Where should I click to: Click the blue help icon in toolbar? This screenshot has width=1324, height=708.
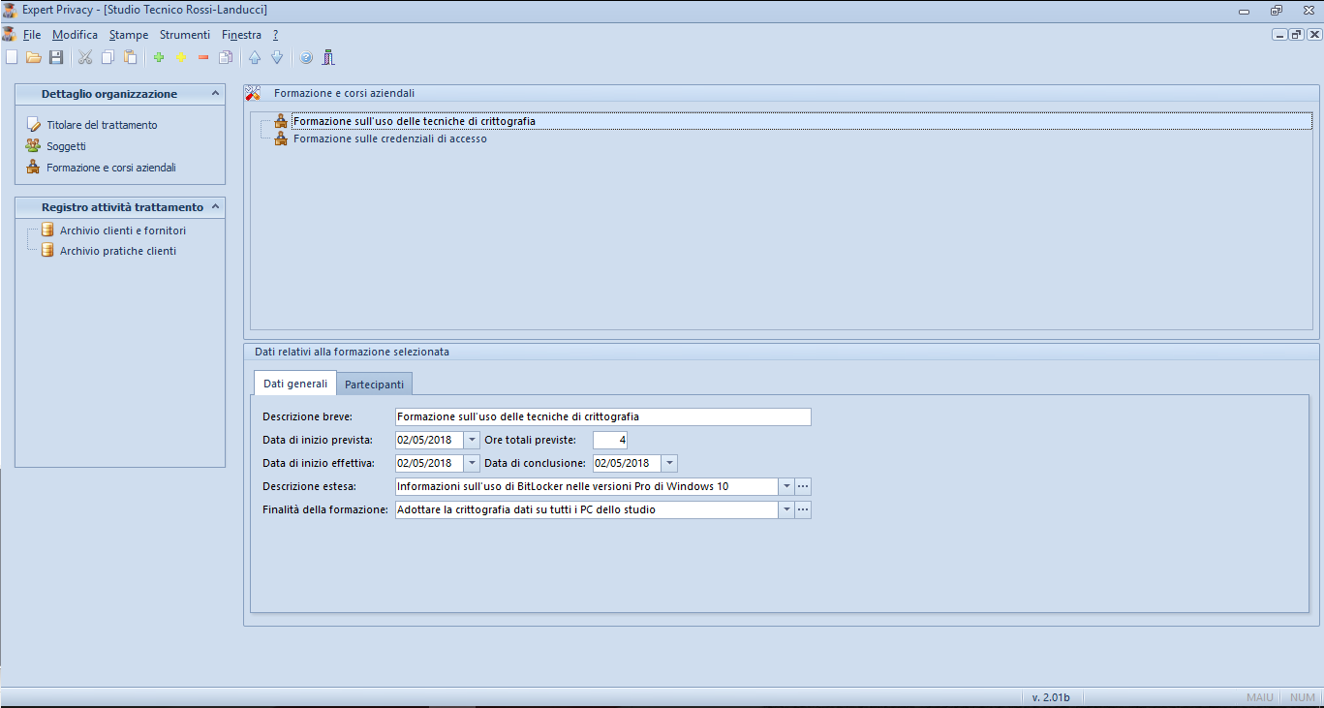[306, 57]
